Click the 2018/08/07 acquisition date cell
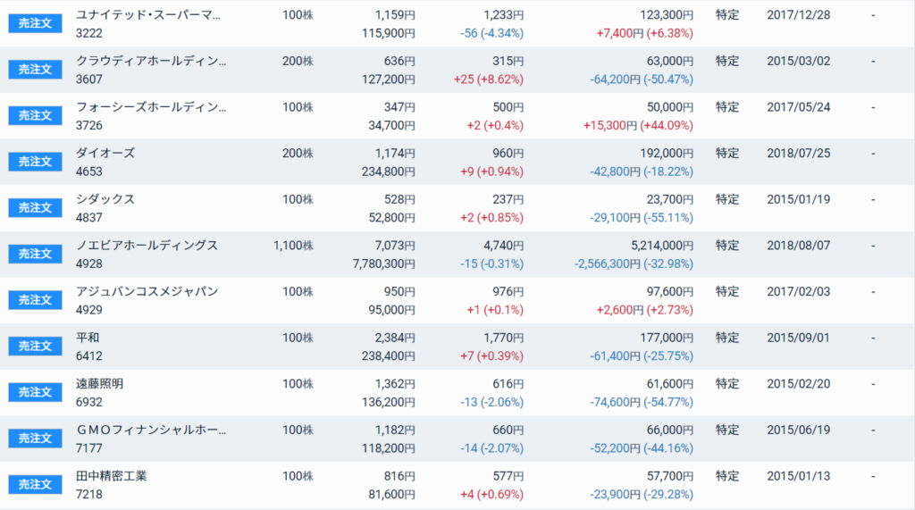 pos(798,245)
